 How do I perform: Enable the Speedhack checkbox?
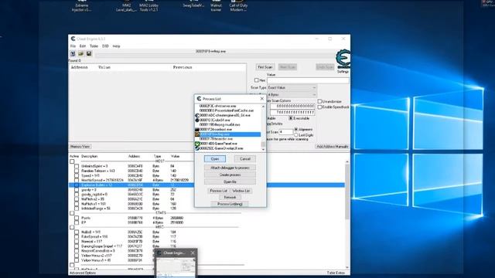click(319, 107)
